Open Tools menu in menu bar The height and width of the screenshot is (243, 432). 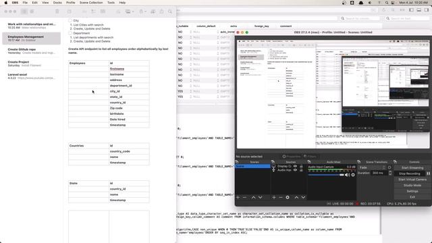click(x=111, y=3)
